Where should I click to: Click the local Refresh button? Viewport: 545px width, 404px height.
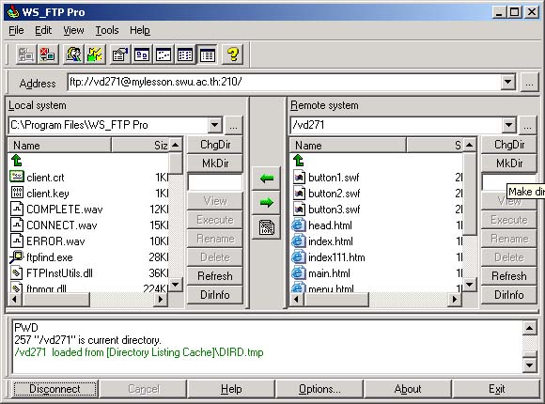coord(215,276)
